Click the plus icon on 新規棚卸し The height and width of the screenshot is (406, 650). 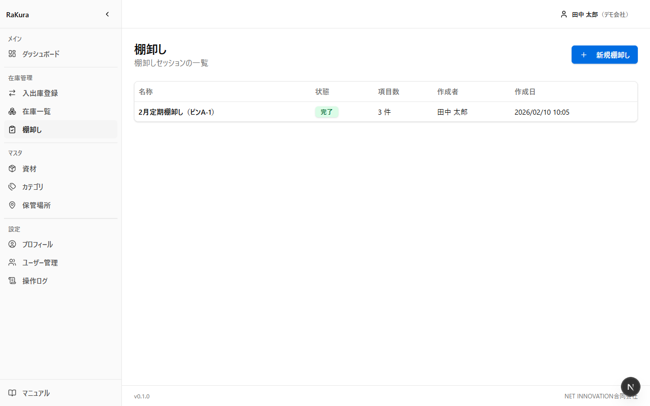point(583,55)
